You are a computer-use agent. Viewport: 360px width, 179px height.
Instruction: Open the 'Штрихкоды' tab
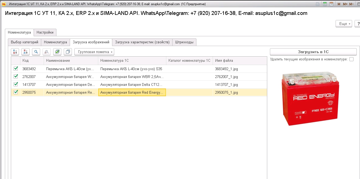184,42
